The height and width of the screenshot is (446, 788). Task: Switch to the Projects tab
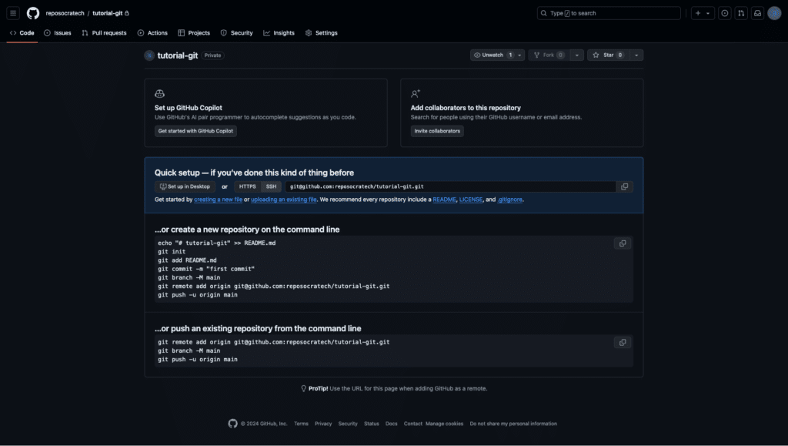(194, 32)
